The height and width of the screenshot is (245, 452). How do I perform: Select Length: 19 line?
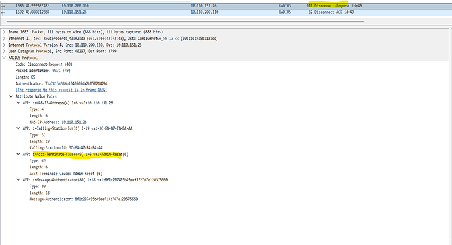point(40,141)
